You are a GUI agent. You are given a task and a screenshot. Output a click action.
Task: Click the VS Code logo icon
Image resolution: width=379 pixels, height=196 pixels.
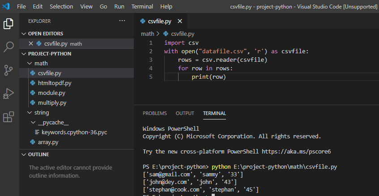click(x=6, y=6)
